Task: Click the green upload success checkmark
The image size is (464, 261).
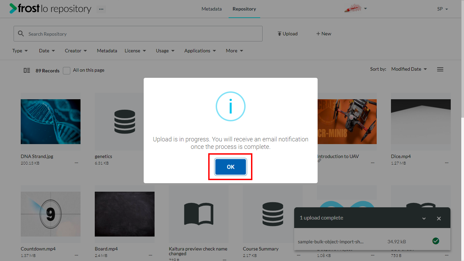Action: [436, 241]
